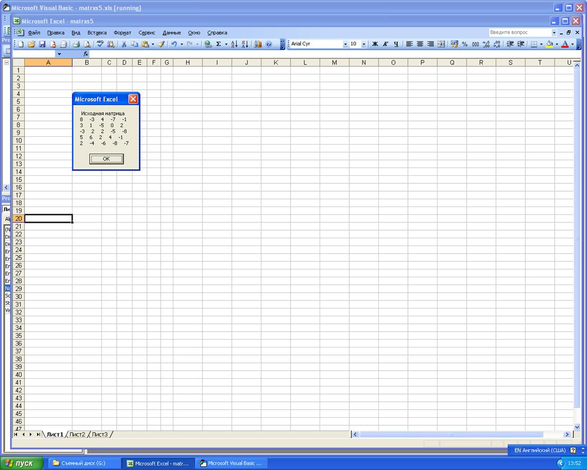
Task: Open the Сервис menu
Action: point(147,33)
